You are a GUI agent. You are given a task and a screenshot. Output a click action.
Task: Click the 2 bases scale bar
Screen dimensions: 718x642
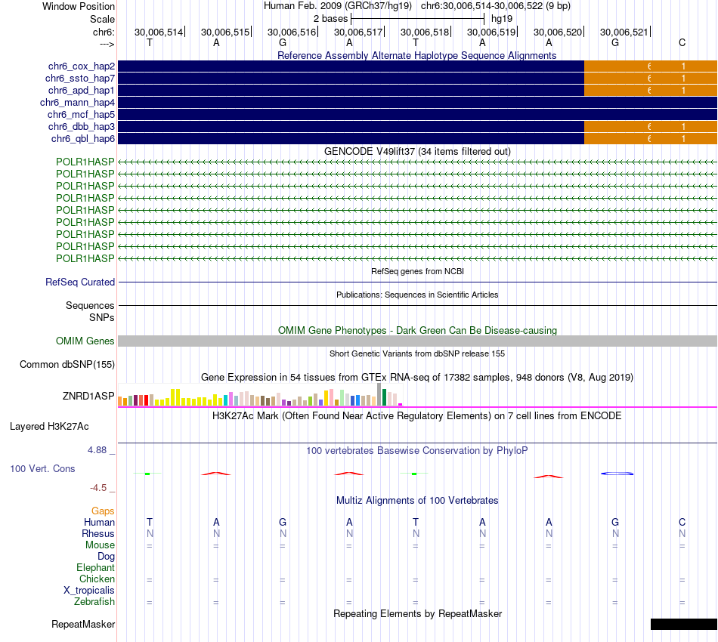click(x=417, y=19)
